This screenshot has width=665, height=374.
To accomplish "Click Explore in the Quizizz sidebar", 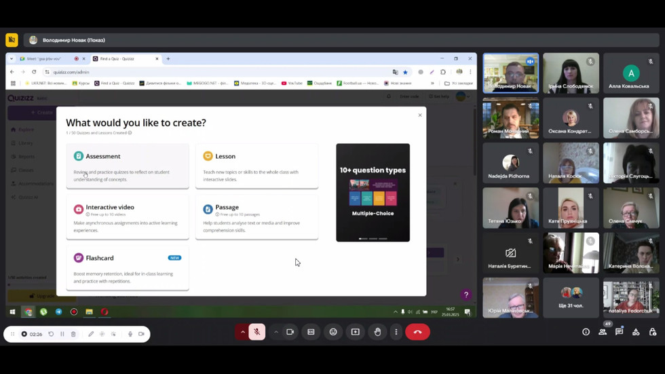I will pos(22,130).
